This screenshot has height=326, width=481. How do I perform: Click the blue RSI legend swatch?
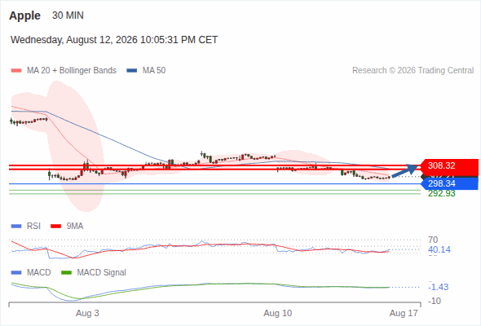coord(16,227)
